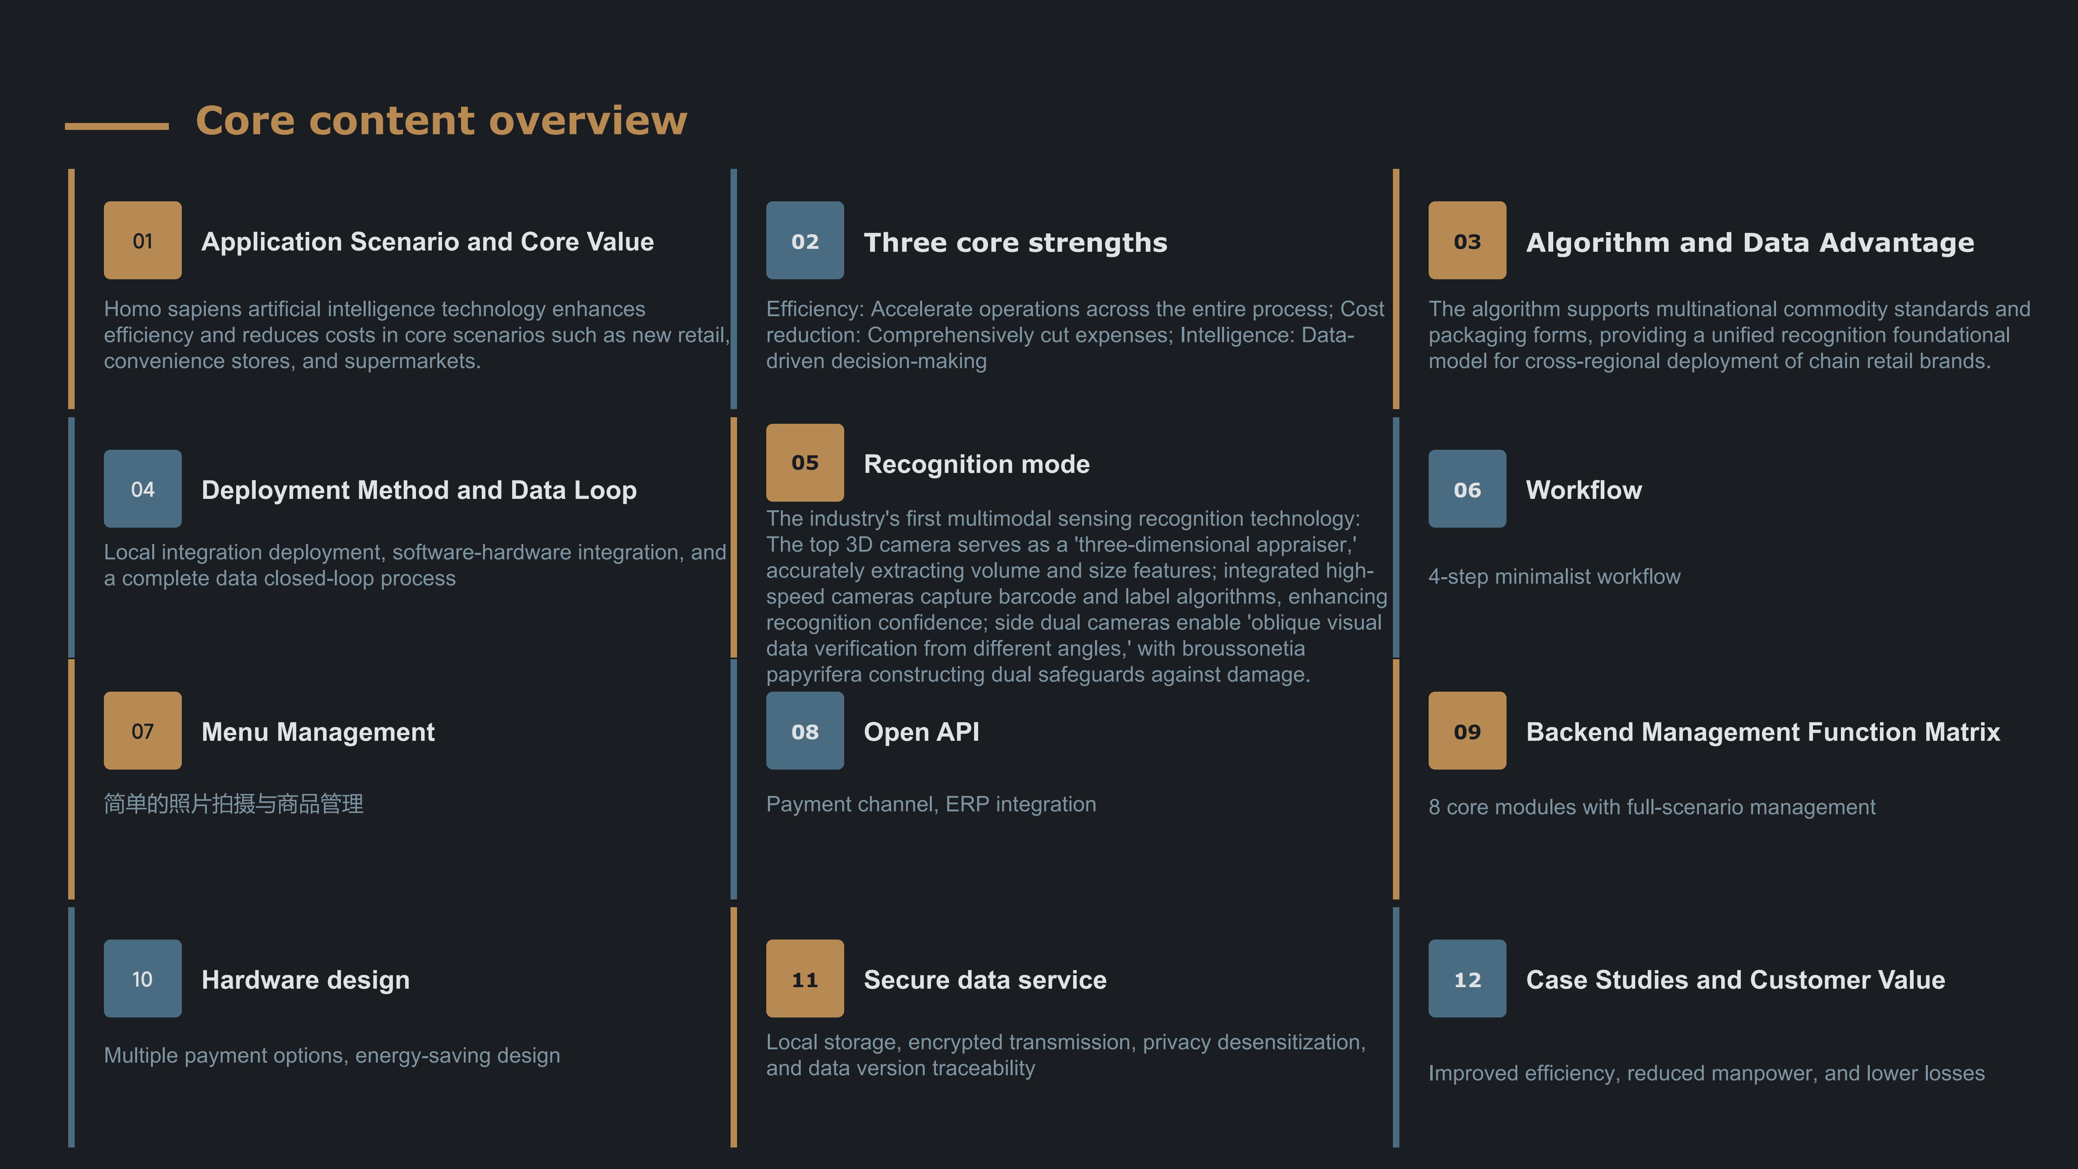Click the 01 number badge
The image size is (2078, 1169).
point(143,240)
